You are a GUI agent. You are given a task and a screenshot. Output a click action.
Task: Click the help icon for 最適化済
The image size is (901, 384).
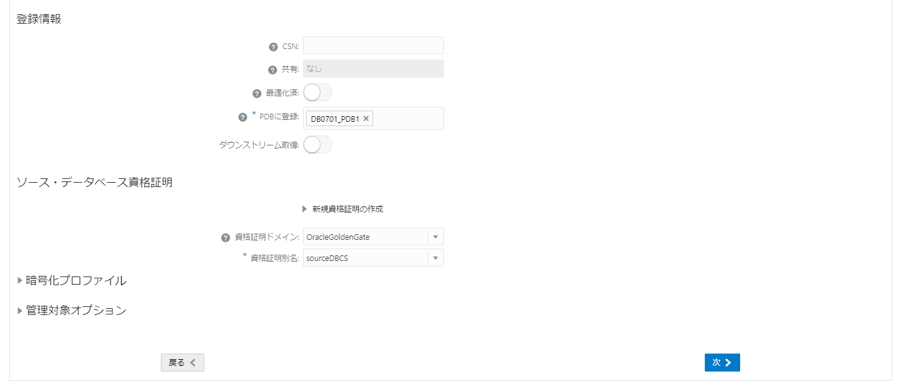click(x=256, y=92)
